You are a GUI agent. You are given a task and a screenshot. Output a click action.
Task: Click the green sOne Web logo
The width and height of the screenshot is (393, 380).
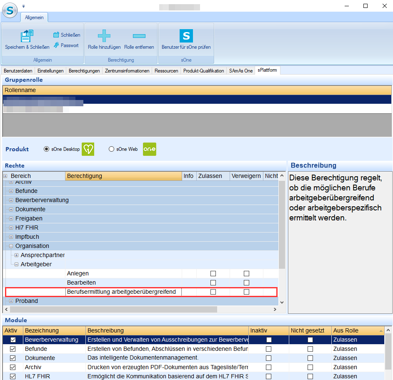(x=150, y=149)
